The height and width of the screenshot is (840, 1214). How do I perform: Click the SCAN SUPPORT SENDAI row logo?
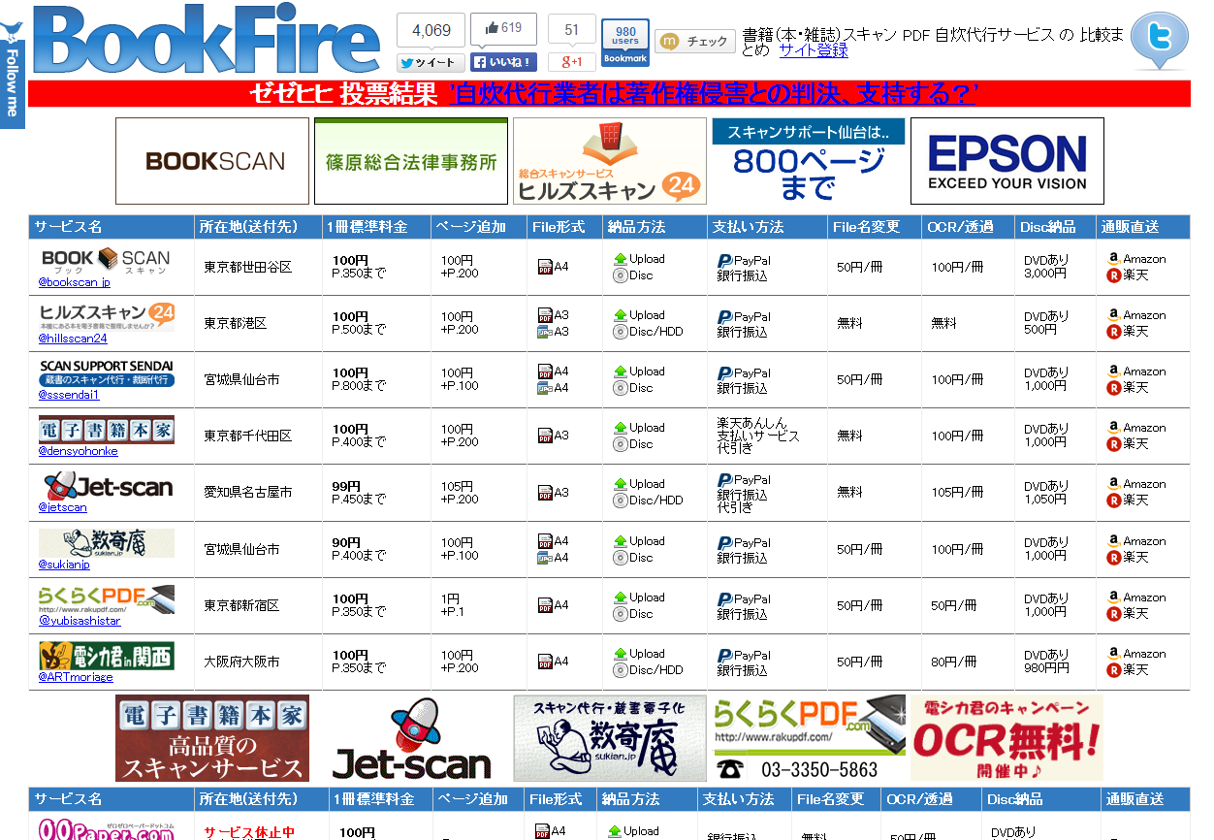point(107,372)
